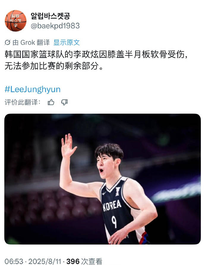Click the number 9 on the jersey
The width and height of the screenshot is (205, 265).
pos(114,221)
